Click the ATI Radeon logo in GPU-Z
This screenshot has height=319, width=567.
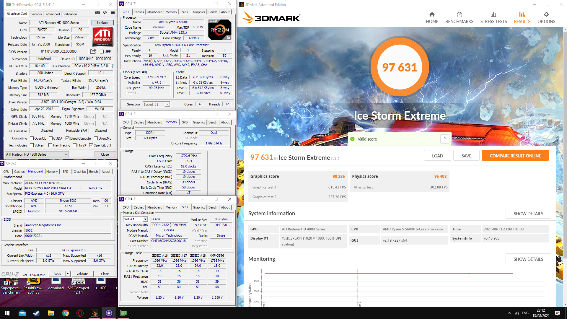[x=102, y=37]
